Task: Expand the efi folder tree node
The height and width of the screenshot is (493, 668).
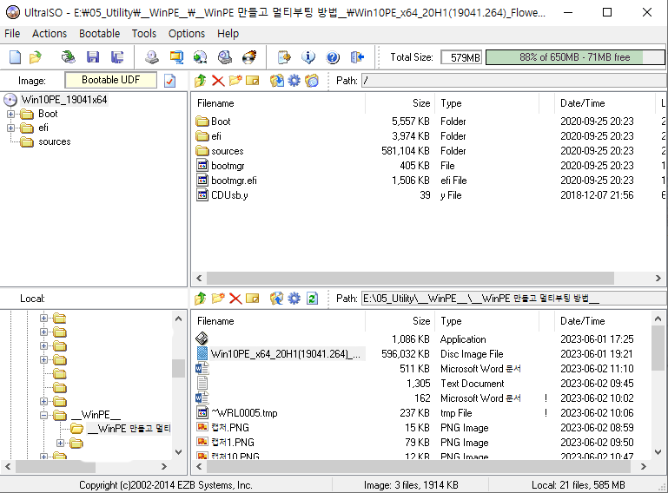Action: pos(10,128)
